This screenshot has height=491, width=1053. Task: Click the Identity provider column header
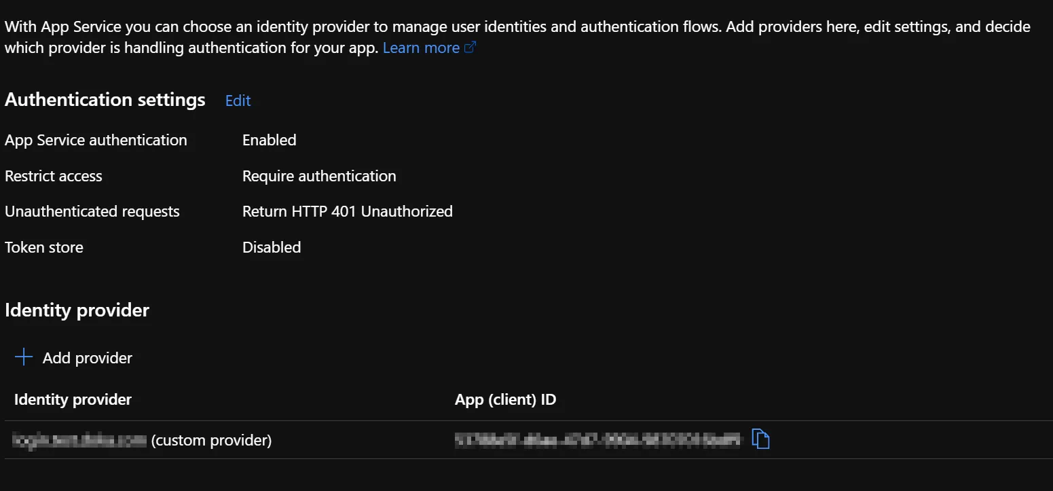point(73,399)
